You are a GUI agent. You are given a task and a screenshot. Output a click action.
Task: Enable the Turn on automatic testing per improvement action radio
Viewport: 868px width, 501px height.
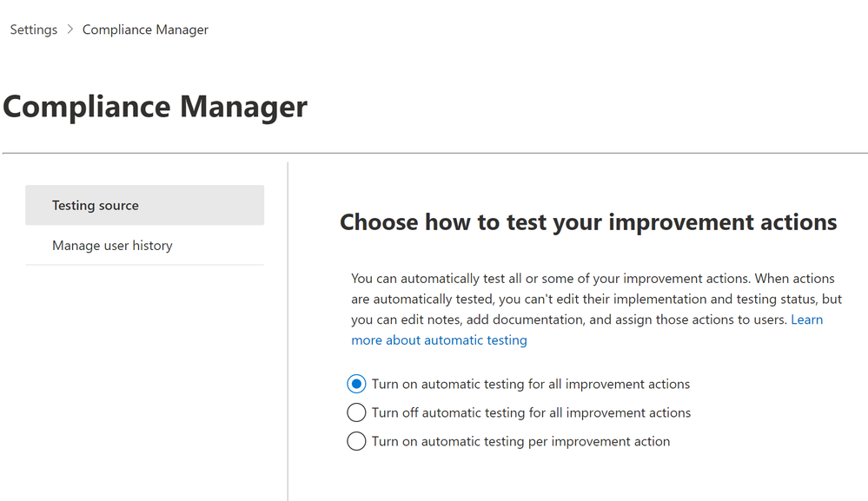coord(356,441)
